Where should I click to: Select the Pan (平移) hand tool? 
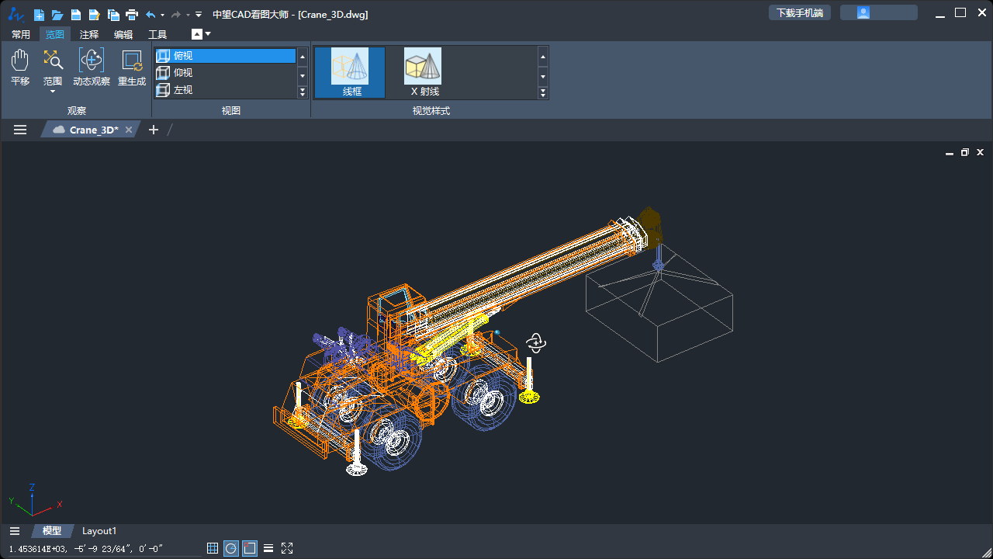[20, 67]
